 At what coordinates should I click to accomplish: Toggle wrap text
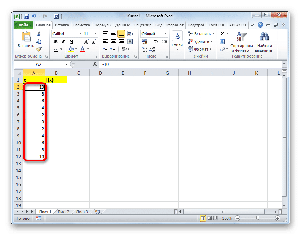[130, 34]
